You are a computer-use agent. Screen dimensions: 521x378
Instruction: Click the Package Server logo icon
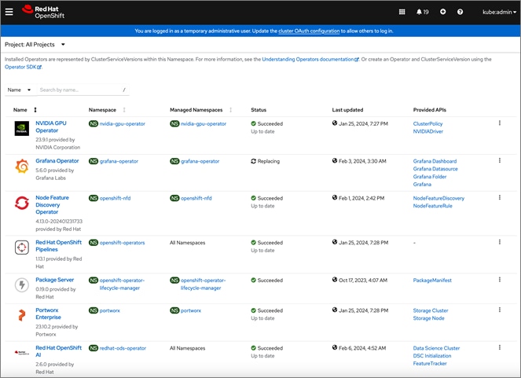[22, 284]
